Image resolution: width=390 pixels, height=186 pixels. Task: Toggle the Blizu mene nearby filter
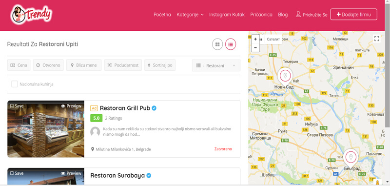click(x=84, y=65)
